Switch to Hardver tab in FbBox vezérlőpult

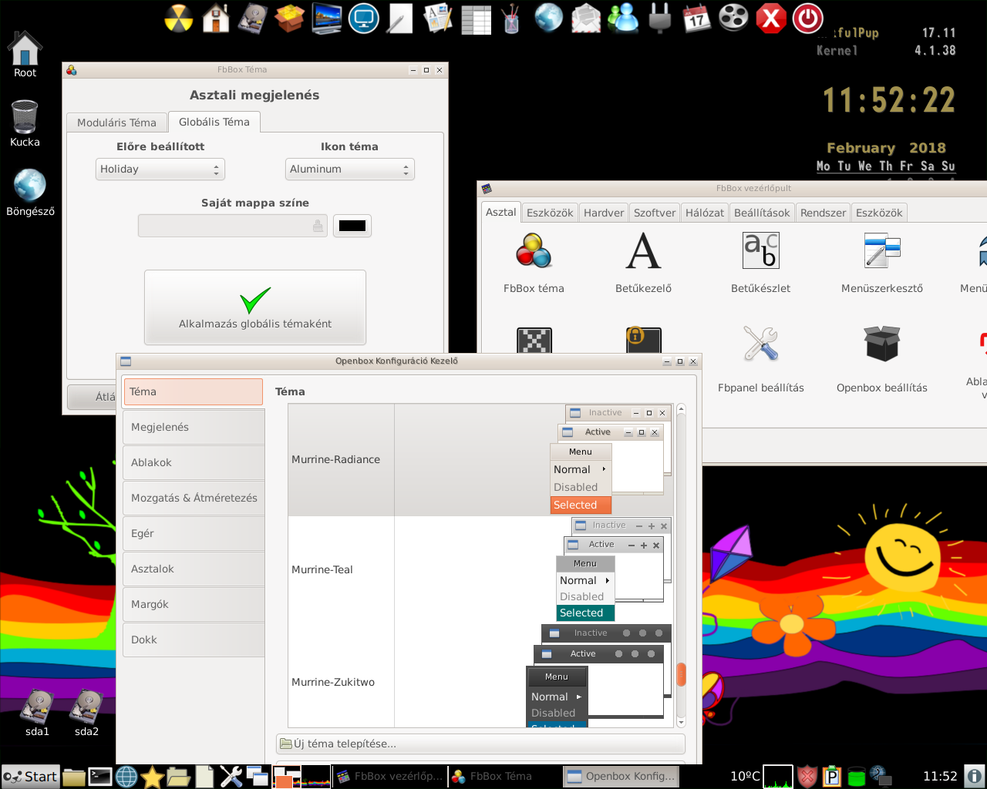604,213
